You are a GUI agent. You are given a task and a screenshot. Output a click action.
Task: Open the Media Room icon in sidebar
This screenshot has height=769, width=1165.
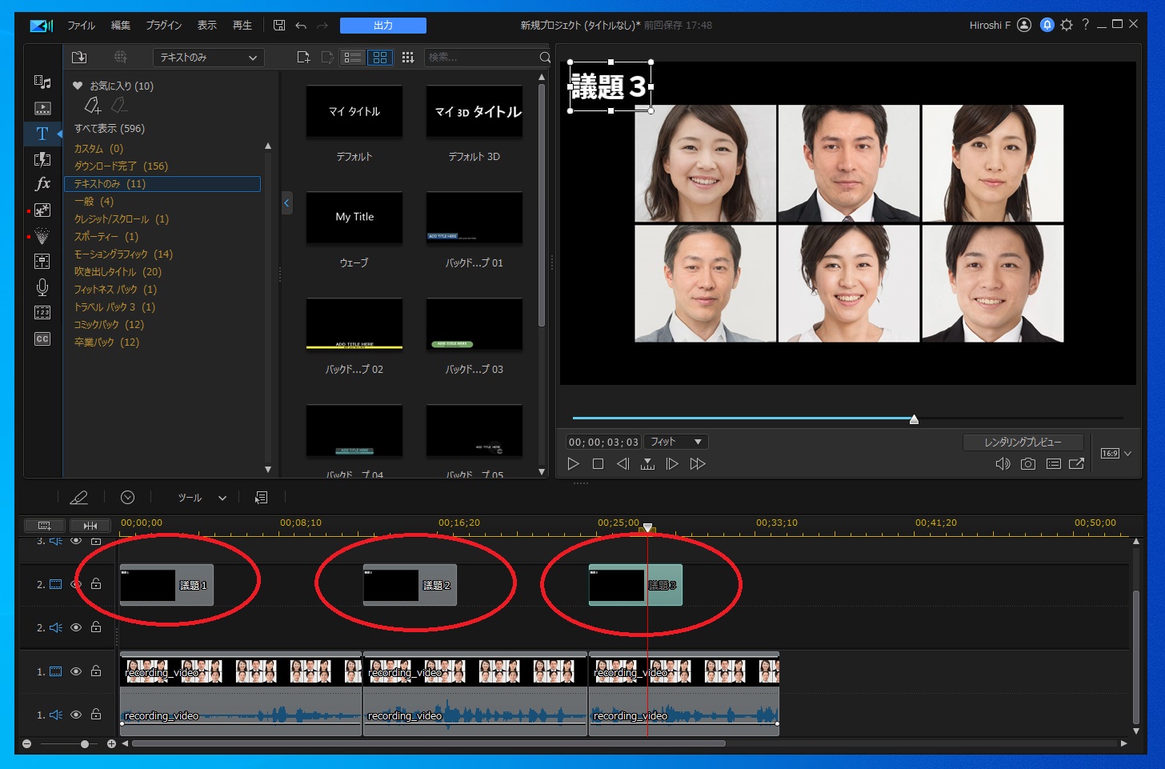pos(42,82)
